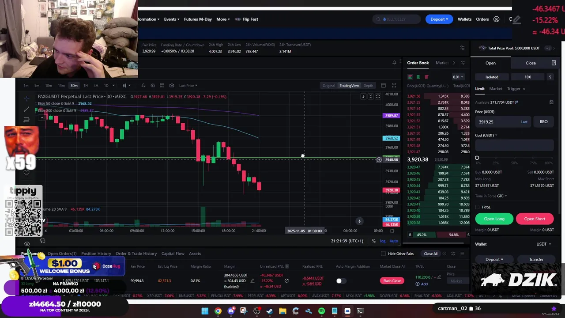Image resolution: width=565 pixels, height=318 pixels.
Task: Open the Order & Trade History tab
Action: tap(136, 254)
